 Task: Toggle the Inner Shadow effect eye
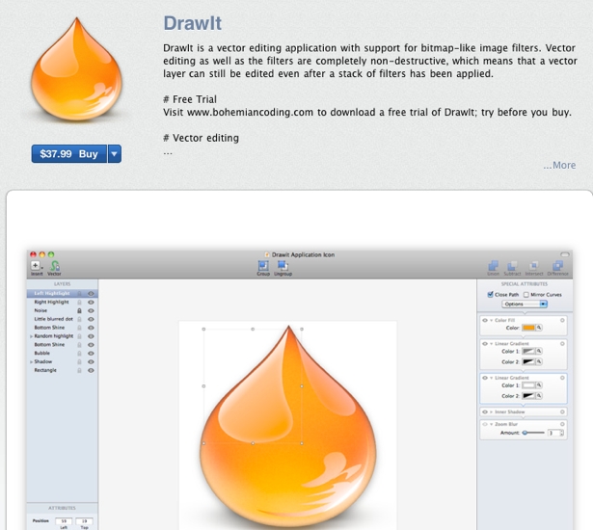485,411
